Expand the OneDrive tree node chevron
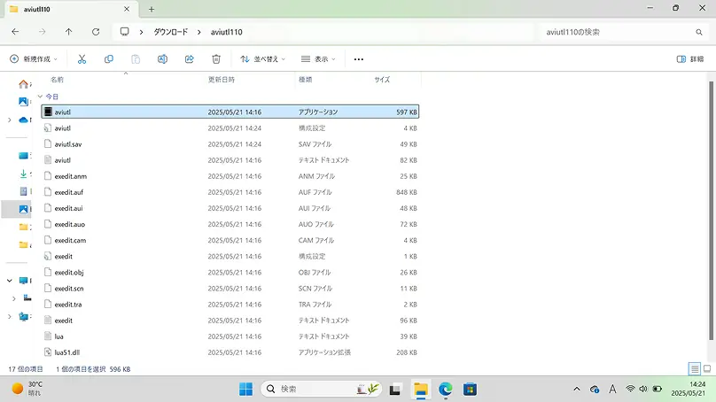716x402 pixels. pos(10,120)
